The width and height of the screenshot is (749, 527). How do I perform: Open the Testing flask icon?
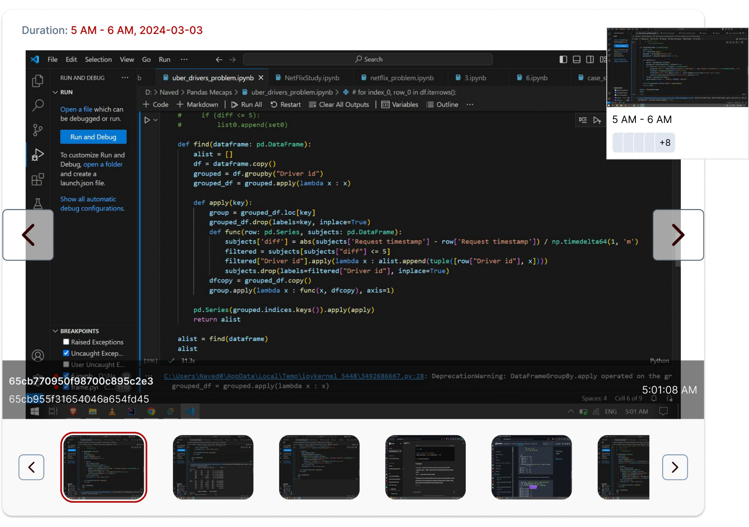[x=38, y=203]
